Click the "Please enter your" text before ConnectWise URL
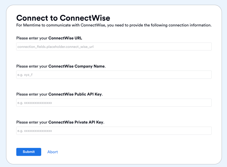Viewport: 227px width, 167px height. pos(32,38)
